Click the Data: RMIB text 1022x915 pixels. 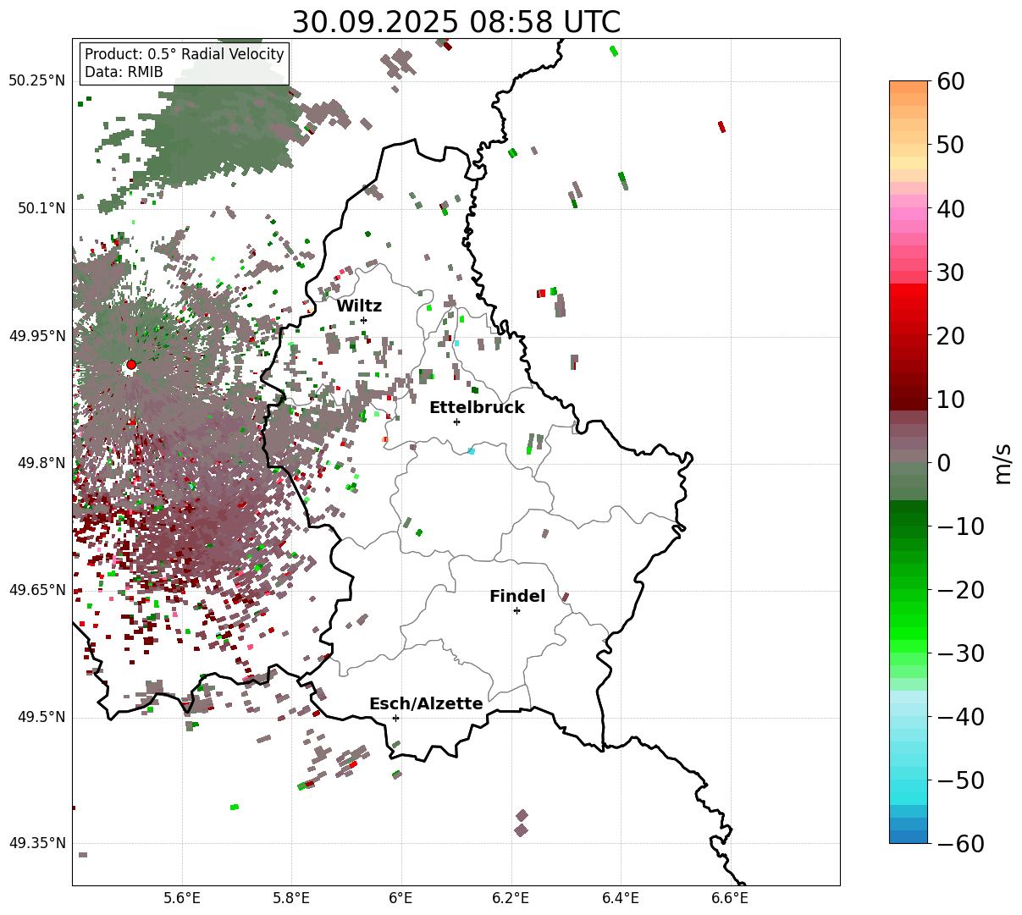pos(124,72)
